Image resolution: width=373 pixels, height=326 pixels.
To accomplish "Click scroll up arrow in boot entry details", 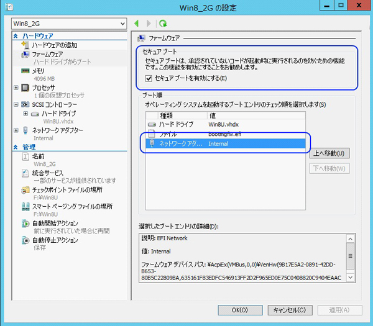I will coord(350,239).
